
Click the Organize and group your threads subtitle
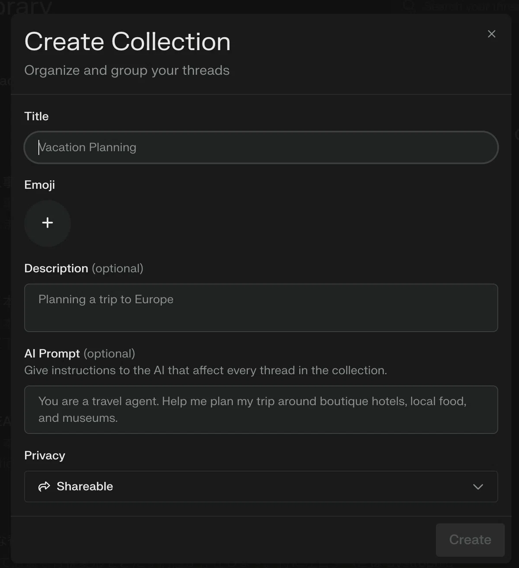(x=127, y=70)
